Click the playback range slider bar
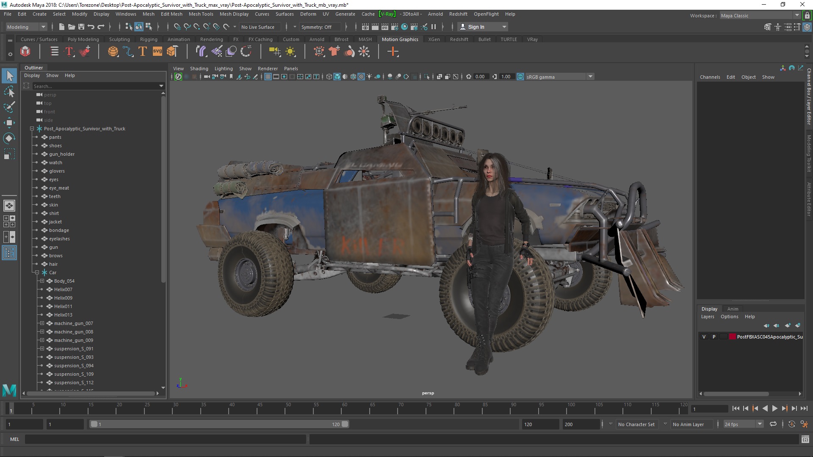Image resolution: width=813 pixels, height=457 pixels. pos(219,424)
